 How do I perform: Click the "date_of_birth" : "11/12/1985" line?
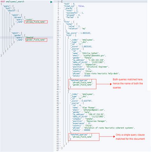click(x=89, y=117)
